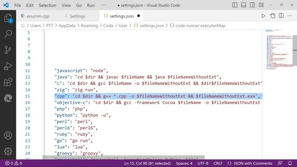Click line number 20 in gutter
The height and width of the screenshot is (167, 297).
[x=28, y=128]
